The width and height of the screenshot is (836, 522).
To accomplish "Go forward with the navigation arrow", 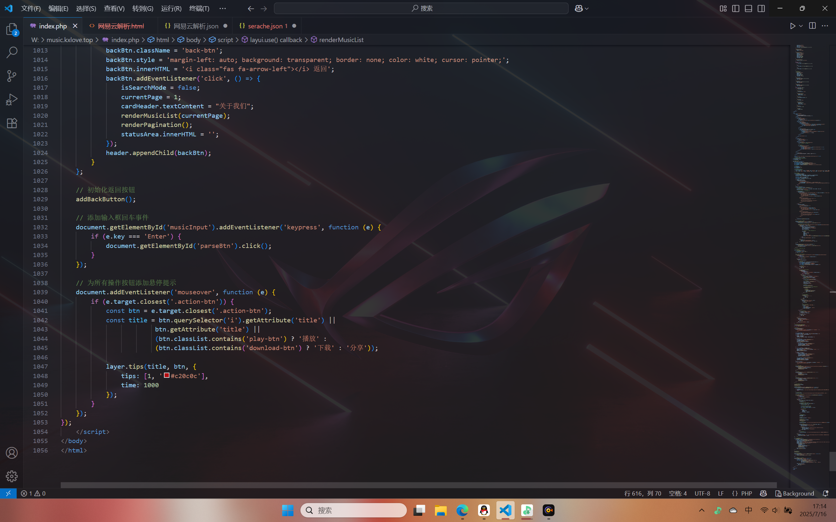I will tap(264, 8).
